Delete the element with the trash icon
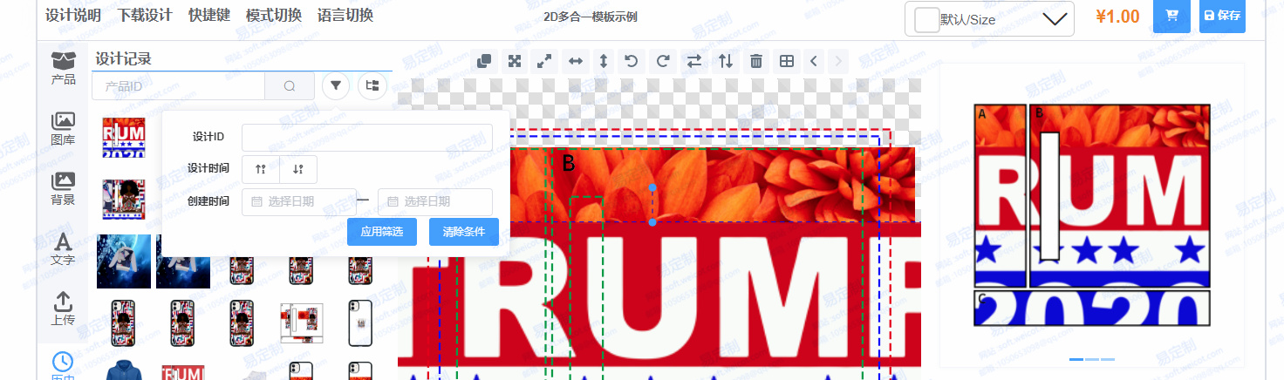 click(x=756, y=61)
